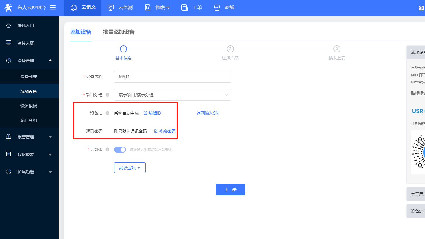The height and width of the screenshot is (239, 425).
Task: Click the 修改密码 link
Action: point(165,131)
